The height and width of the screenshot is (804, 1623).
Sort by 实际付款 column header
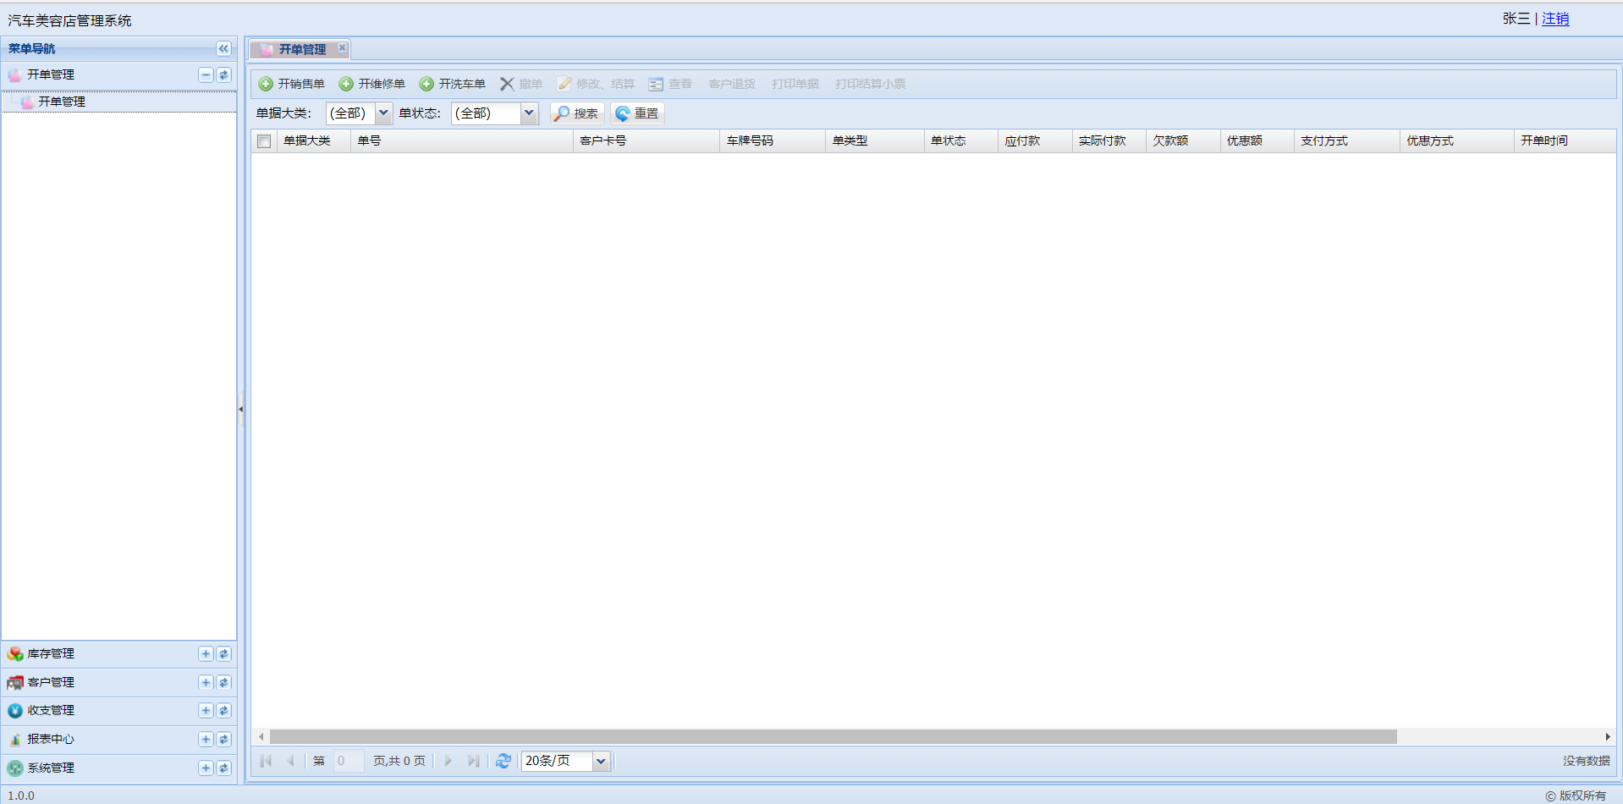tap(1109, 141)
